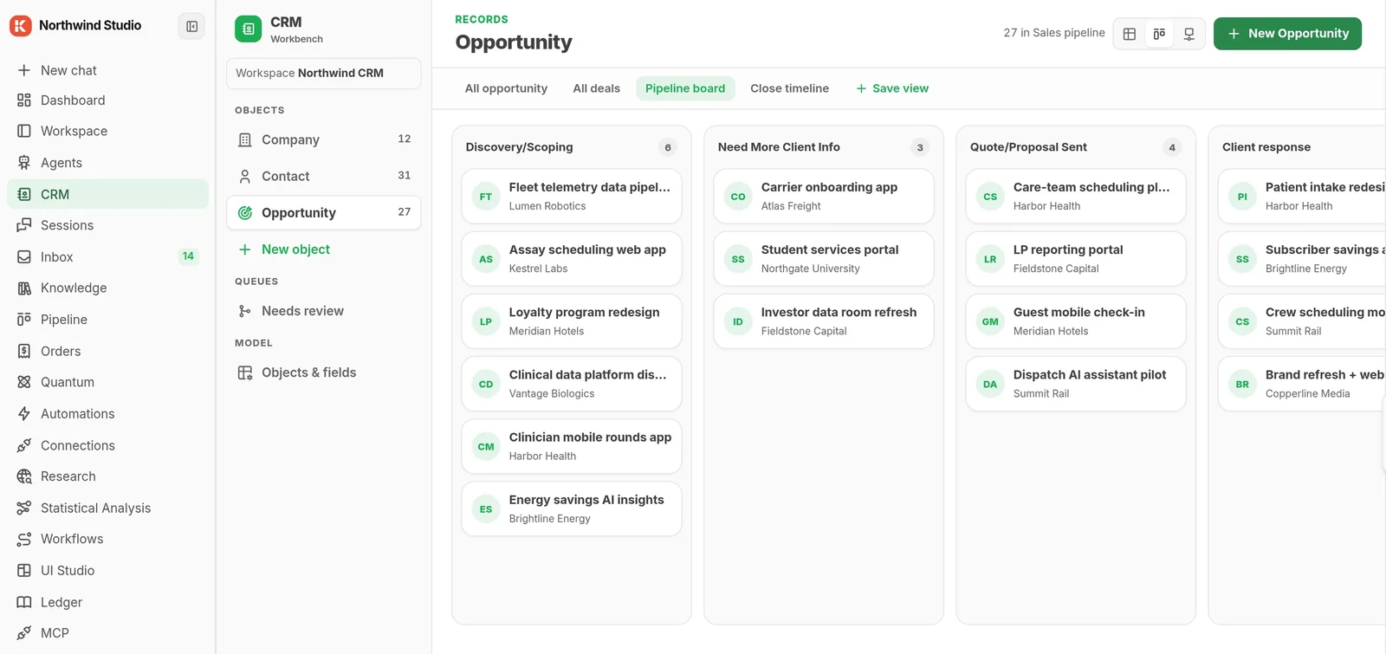Open the Orders page
The width and height of the screenshot is (1386, 654).
click(107, 351)
